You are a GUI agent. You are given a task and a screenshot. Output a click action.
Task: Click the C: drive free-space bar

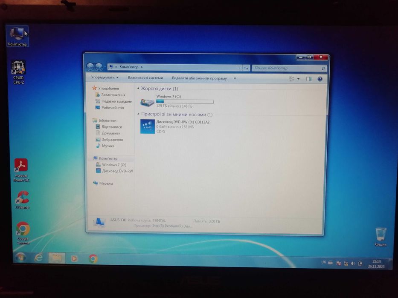click(x=185, y=101)
